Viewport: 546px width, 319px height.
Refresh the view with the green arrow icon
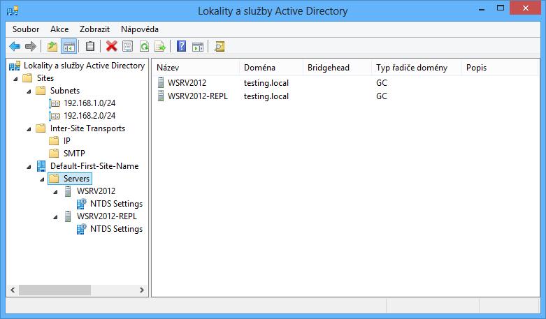click(x=144, y=46)
